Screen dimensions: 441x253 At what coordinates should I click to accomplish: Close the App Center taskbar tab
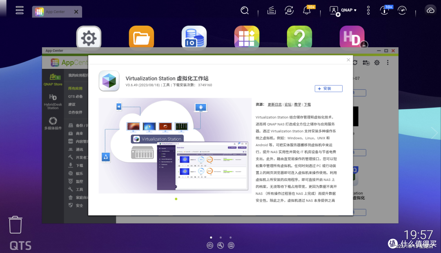[x=76, y=12]
